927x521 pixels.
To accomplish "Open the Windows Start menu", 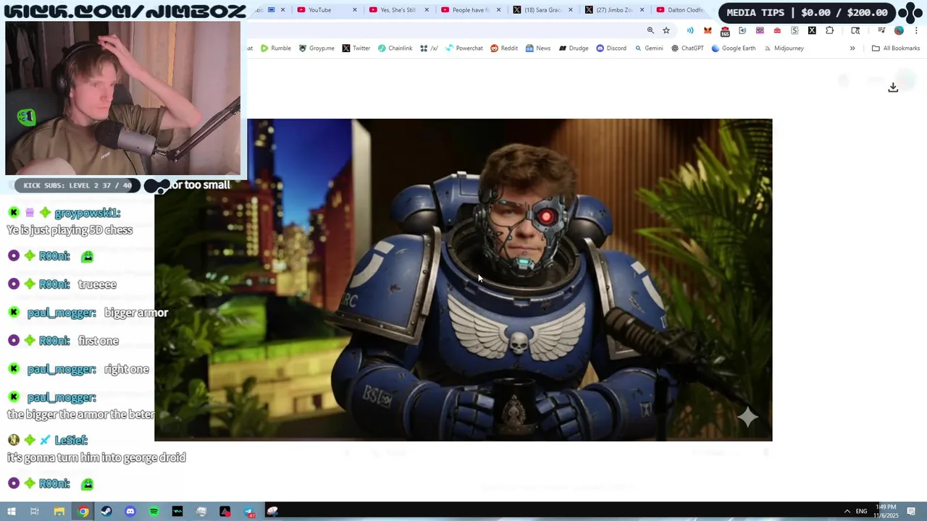I will [11, 512].
